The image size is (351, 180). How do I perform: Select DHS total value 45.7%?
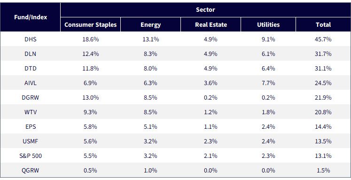(323, 39)
